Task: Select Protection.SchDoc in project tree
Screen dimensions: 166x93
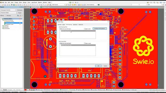Action: click(10, 21)
